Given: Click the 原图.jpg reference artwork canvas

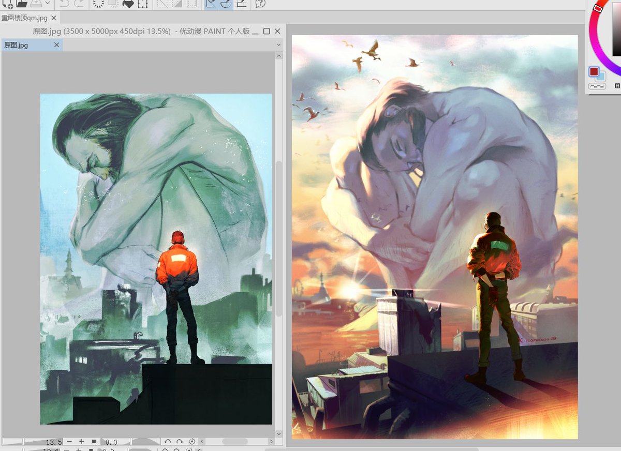Looking at the screenshot, I should tap(156, 259).
